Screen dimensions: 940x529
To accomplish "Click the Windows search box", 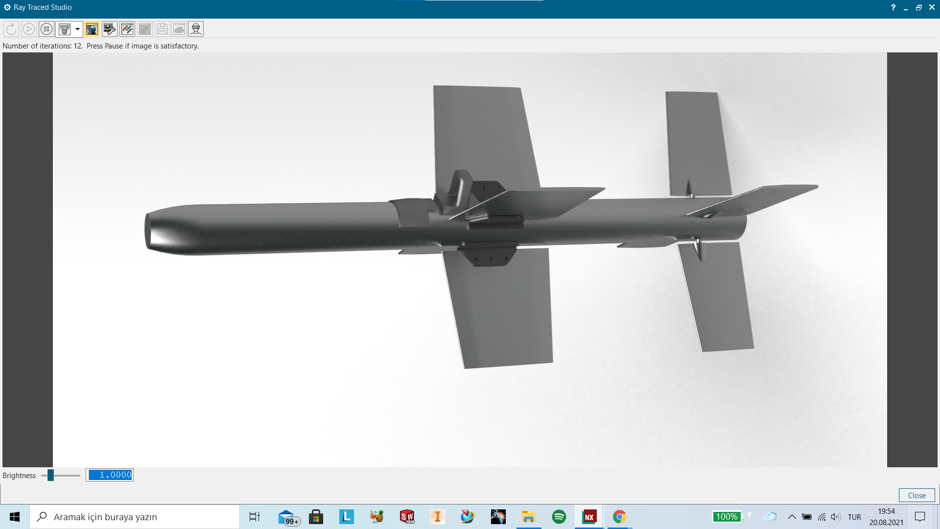I will point(135,517).
